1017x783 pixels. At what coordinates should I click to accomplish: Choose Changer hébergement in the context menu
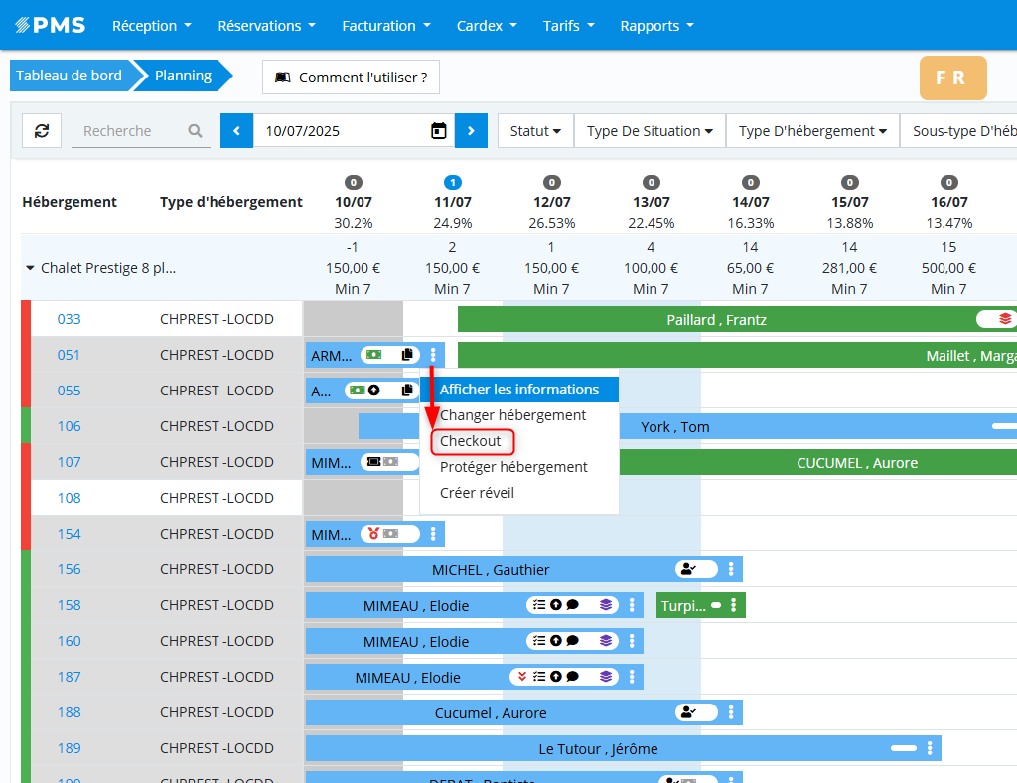tap(512, 415)
